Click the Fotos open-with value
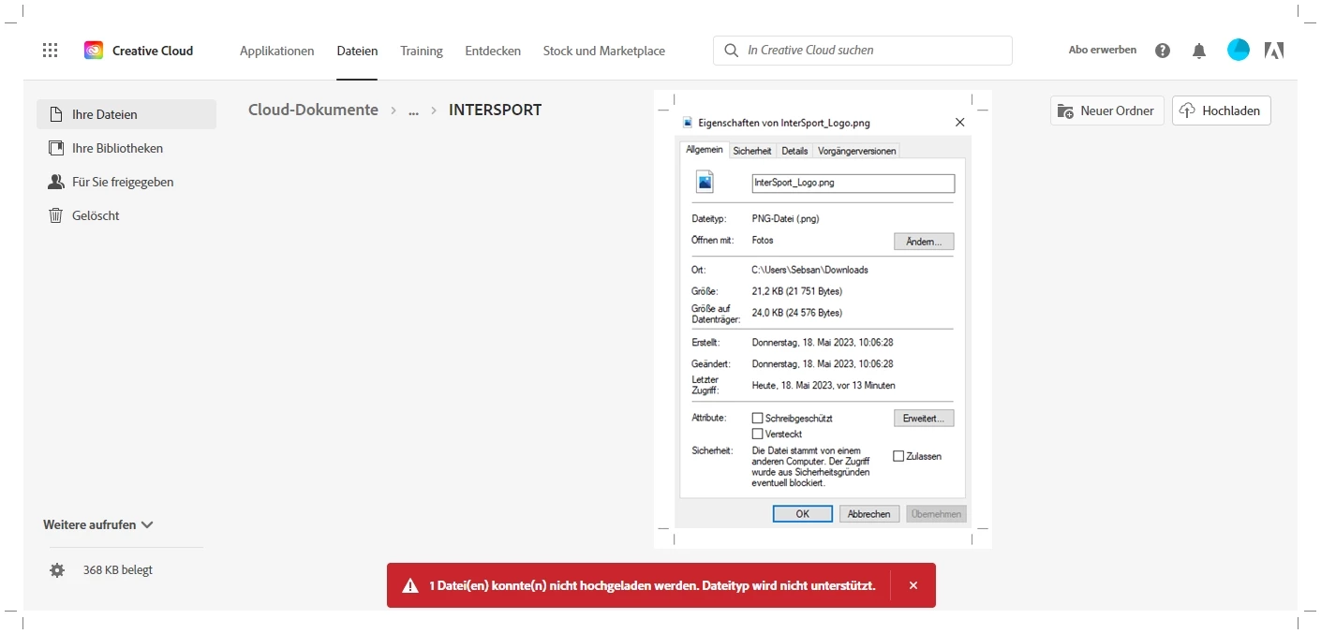1321x634 pixels. 763,241
